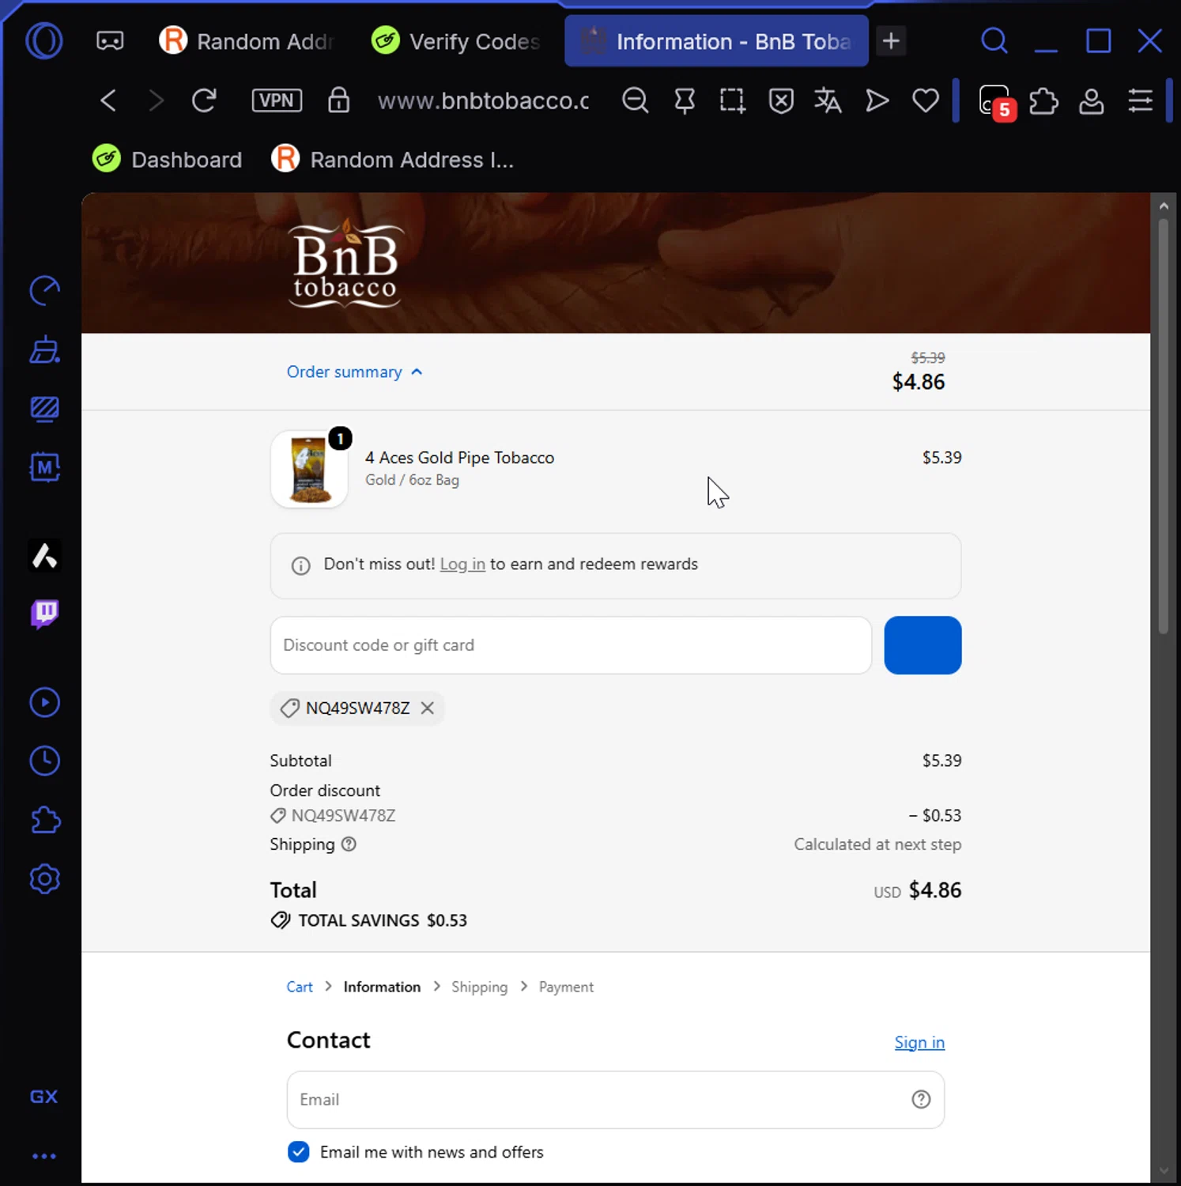Switch to the Random Addr tab

(x=247, y=41)
